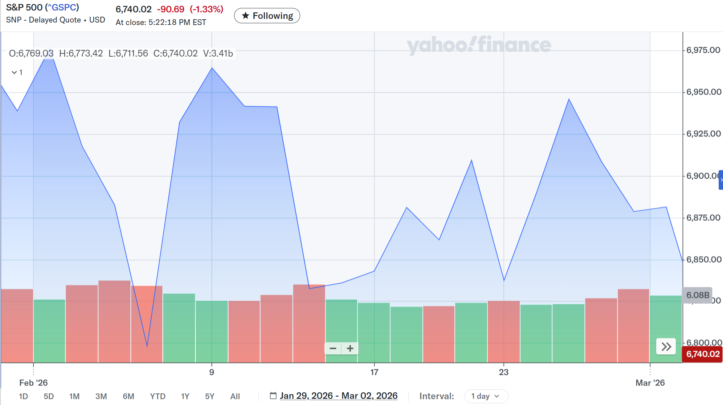Select the 5Y range option
The height and width of the screenshot is (405, 723).
pos(209,396)
